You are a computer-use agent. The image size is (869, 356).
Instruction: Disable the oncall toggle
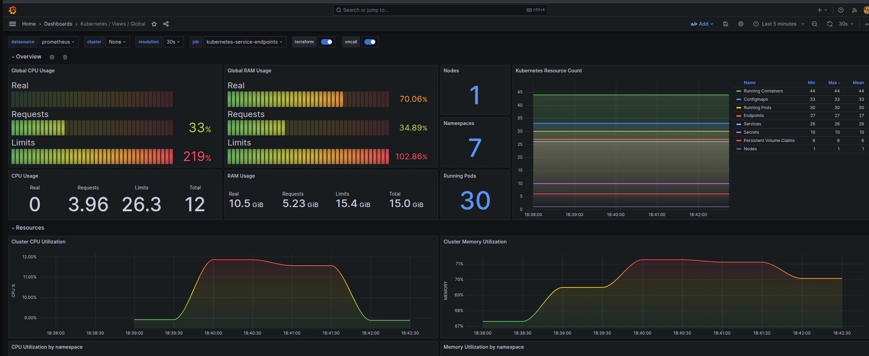coord(370,42)
